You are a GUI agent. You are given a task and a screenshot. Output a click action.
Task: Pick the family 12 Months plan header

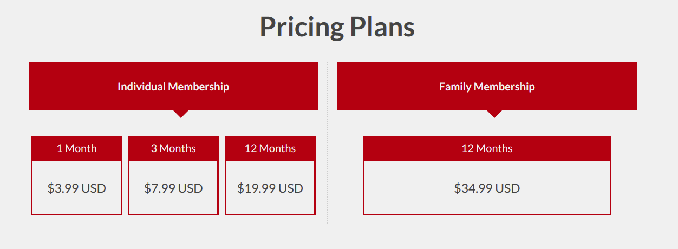pos(487,148)
